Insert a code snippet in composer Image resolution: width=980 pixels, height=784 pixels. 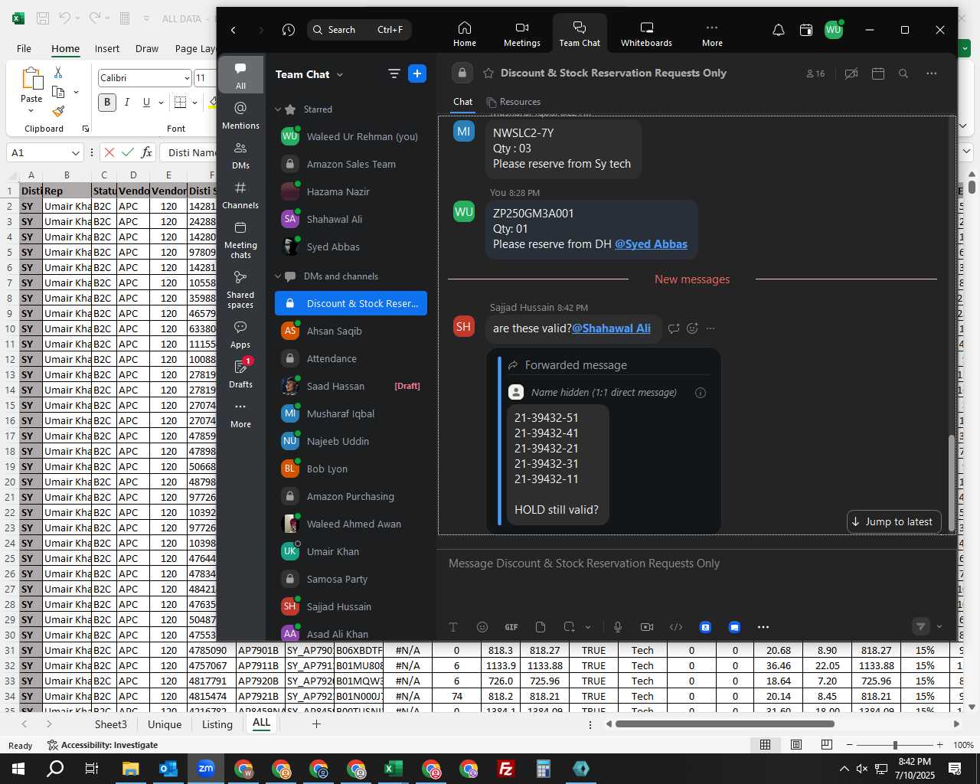click(676, 627)
